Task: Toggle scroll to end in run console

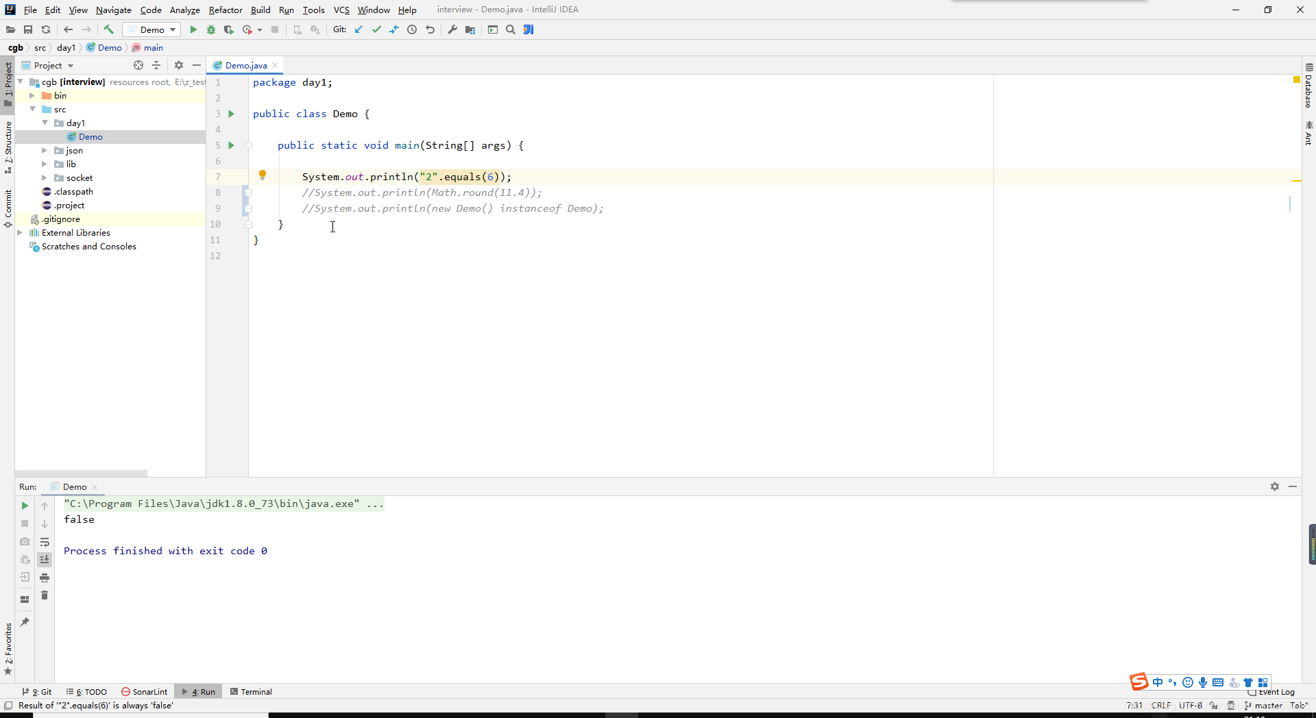Action: [x=45, y=560]
